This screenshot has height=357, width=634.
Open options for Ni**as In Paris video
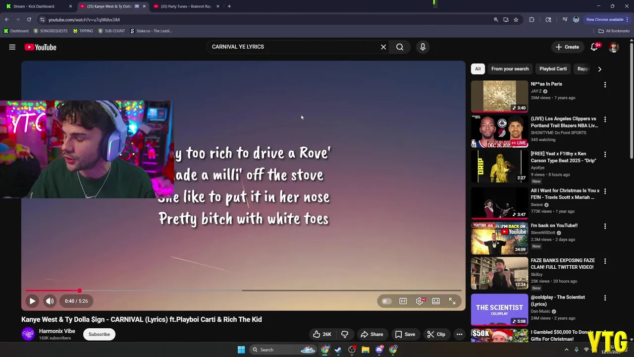pos(605,85)
